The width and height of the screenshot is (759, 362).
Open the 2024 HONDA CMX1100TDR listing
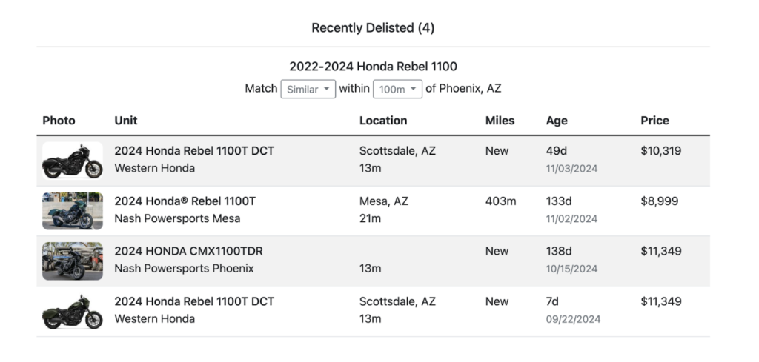[x=188, y=251]
